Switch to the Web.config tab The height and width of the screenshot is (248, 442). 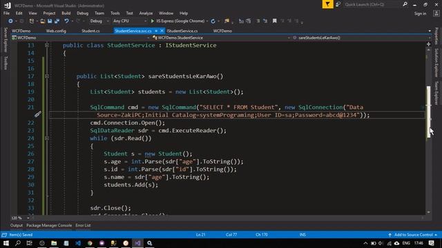(56, 31)
